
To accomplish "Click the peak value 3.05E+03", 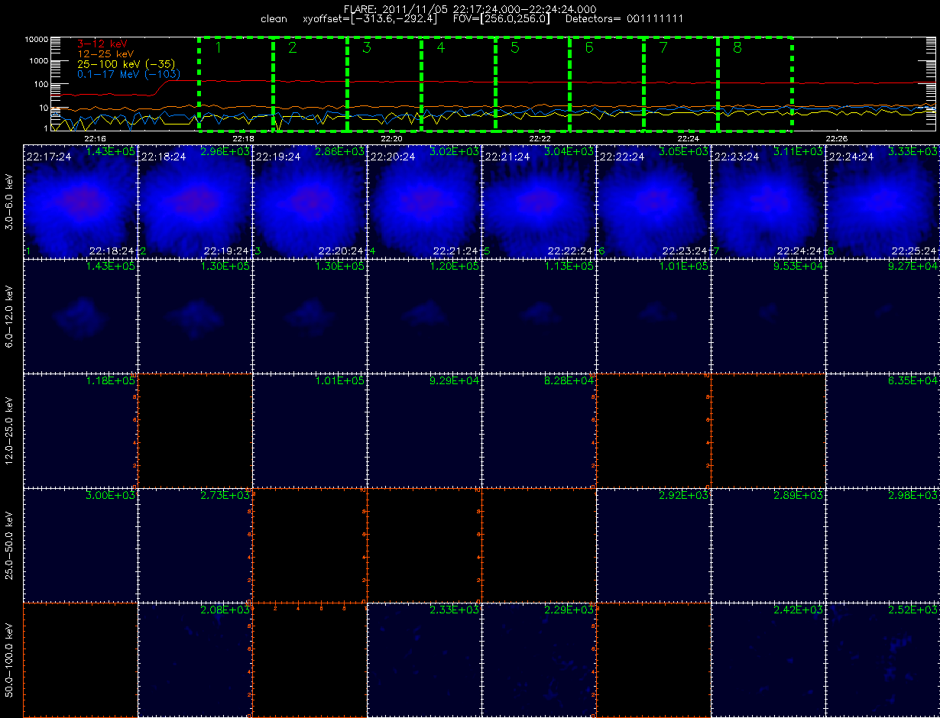I will tap(684, 152).
